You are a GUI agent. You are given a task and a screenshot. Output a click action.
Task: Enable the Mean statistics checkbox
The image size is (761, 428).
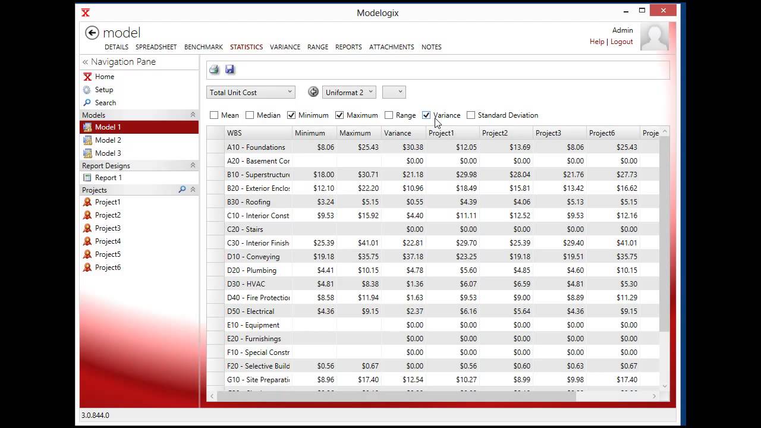click(214, 115)
